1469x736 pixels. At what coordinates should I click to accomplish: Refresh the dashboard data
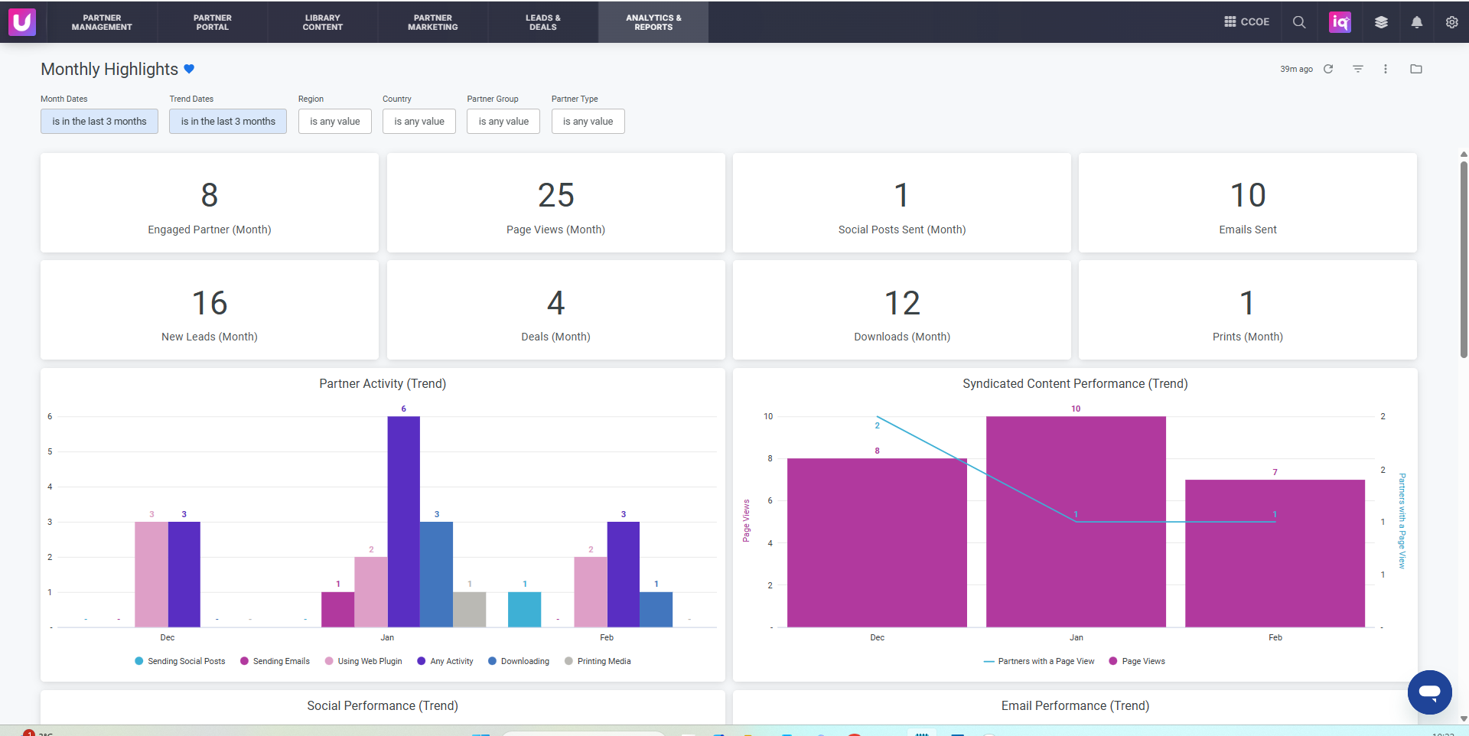click(x=1328, y=69)
